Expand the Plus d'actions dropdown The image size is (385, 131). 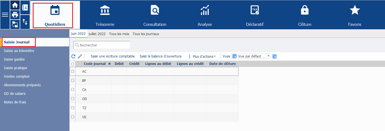[x=204, y=56]
